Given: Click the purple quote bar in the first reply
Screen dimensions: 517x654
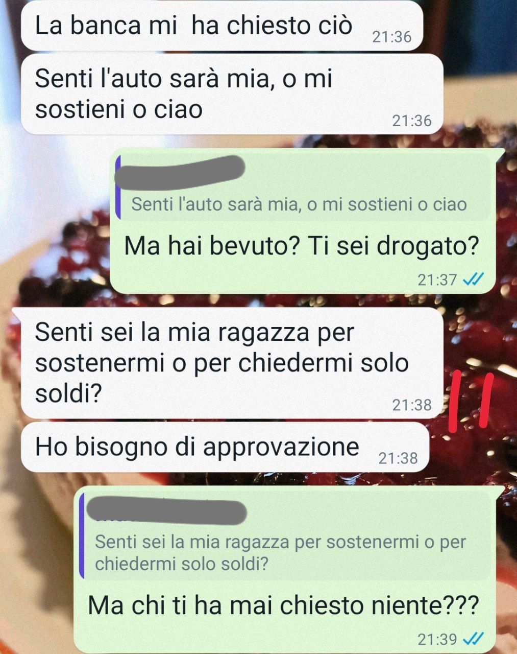Looking at the screenshot, I should point(118,188).
